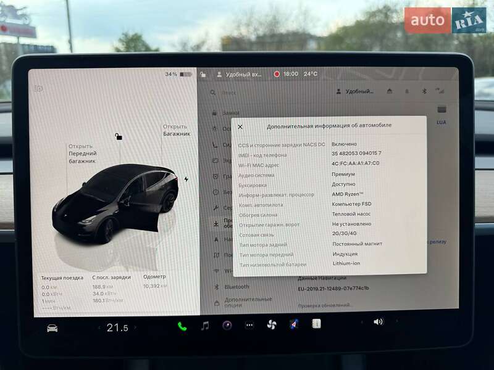Close the additional vehicle information dialog
Image resolution: width=494 pixels, height=370 pixels.
pyautogui.click(x=240, y=127)
